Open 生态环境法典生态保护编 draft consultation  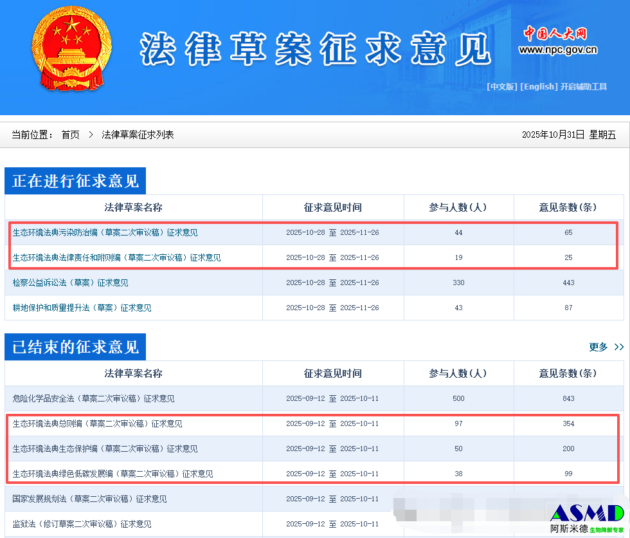(x=105, y=449)
